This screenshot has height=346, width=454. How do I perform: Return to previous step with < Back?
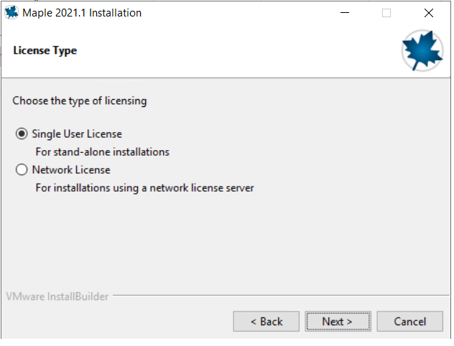266,322
